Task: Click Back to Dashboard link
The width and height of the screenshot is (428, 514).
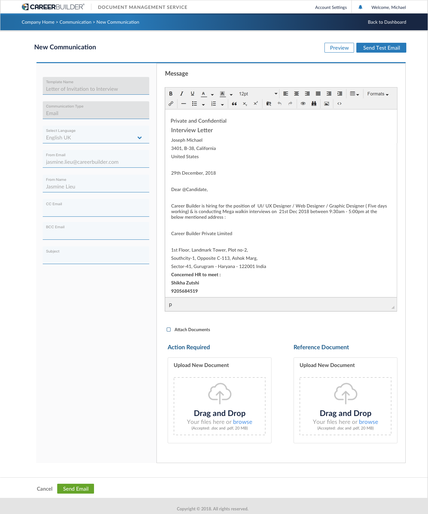Action: pyautogui.click(x=387, y=22)
